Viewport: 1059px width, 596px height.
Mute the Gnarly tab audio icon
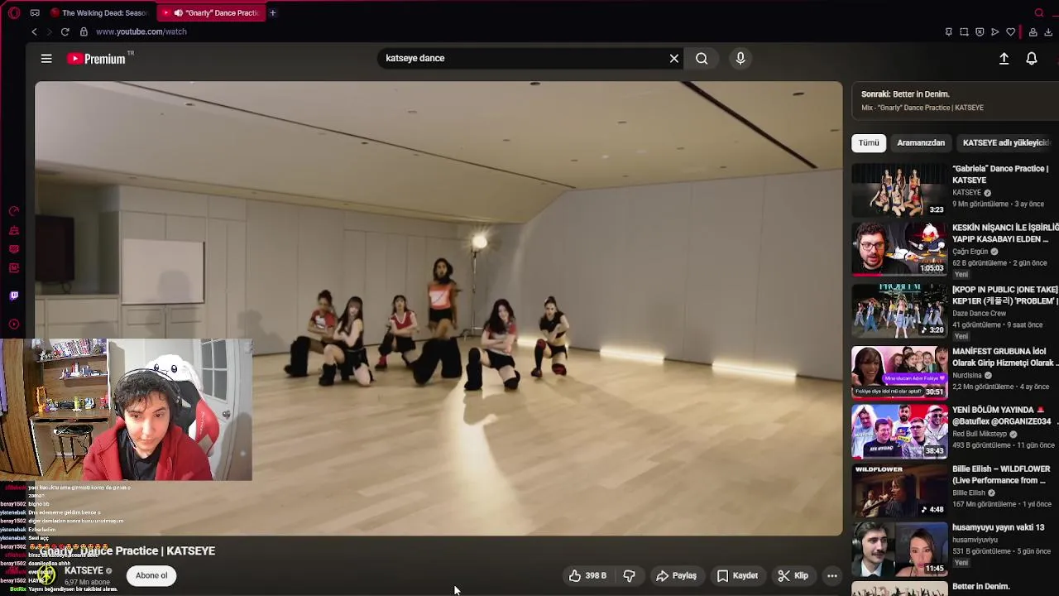pyautogui.click(x=178, y=12)
